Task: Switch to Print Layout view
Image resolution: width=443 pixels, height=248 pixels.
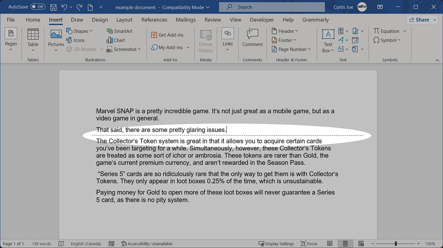Action: (345, 244)
